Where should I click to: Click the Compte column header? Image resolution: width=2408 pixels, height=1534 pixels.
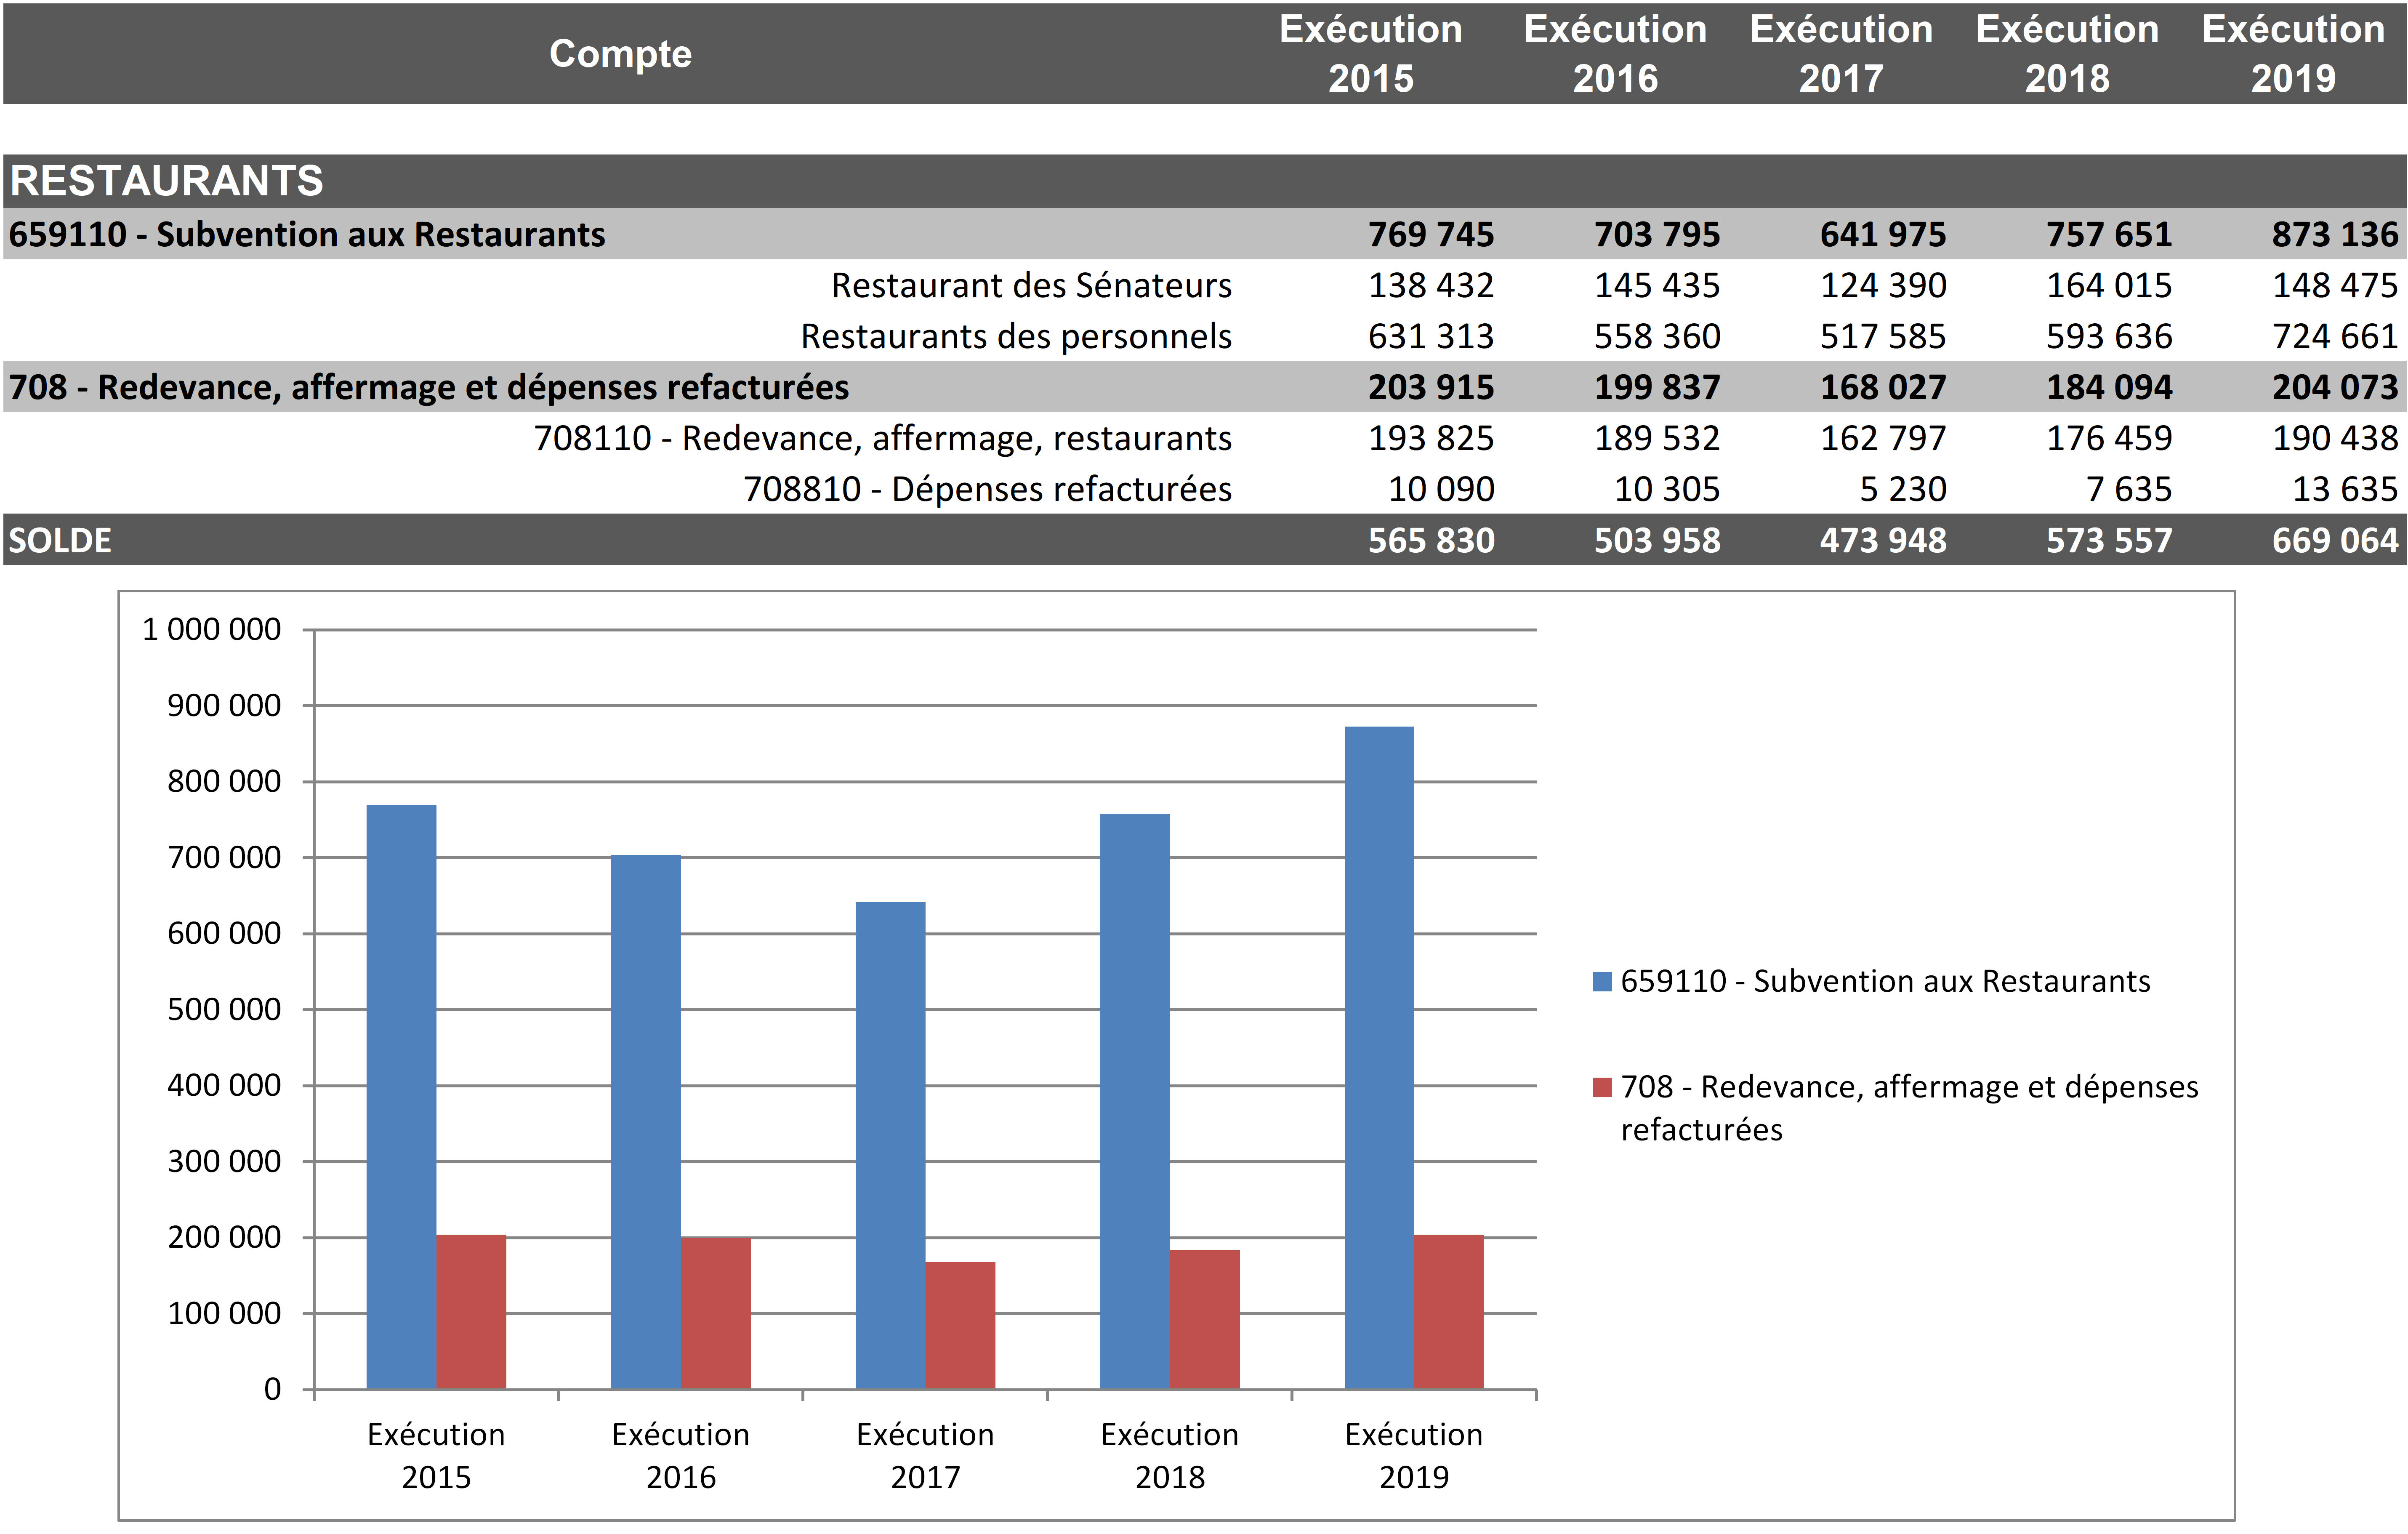coord(620,53)
